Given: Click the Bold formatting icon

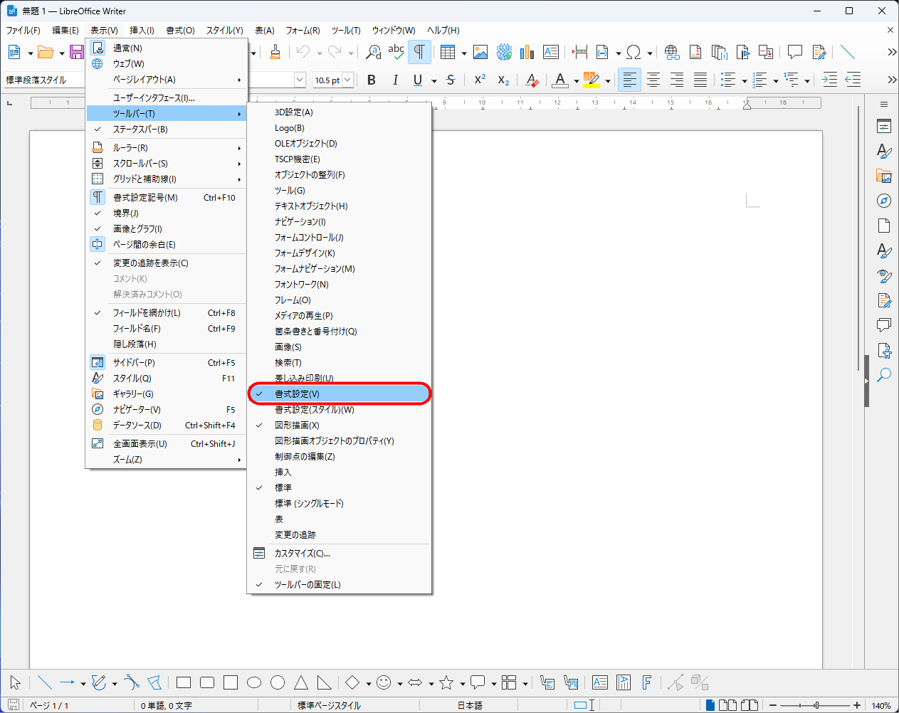Looking at the screenshot, I should 371,80.
